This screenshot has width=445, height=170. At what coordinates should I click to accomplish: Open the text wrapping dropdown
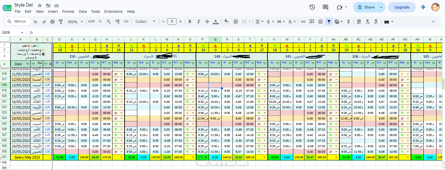281,22
